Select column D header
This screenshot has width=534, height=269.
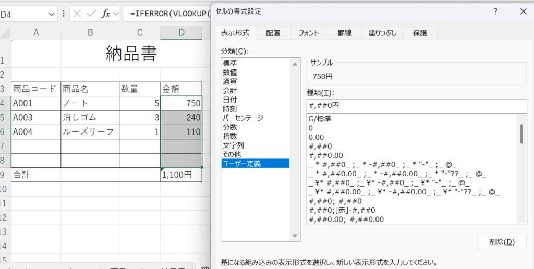point(181,33)
